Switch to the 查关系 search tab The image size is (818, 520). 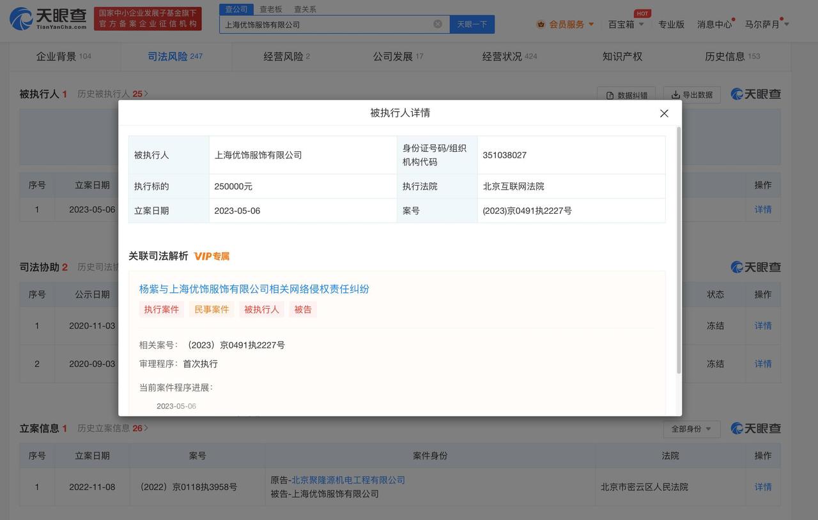(305, 9)
